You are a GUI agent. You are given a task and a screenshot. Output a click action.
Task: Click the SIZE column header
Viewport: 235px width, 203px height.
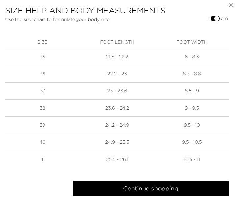(x=42, y=42)
